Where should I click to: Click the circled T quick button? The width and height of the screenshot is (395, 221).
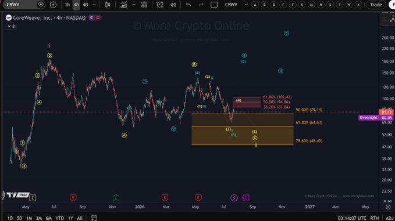coord(339,5)
